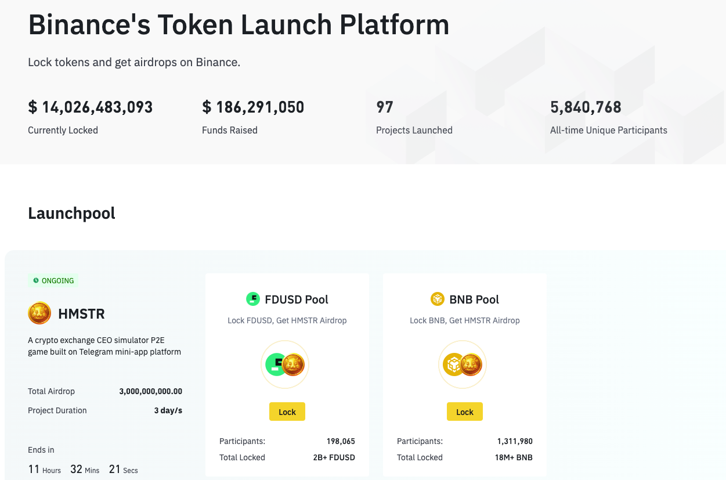Click the green FDUSD icon beside the pool title
The width and height of the screenshot is (726, 480).
(x=253, y=299)
